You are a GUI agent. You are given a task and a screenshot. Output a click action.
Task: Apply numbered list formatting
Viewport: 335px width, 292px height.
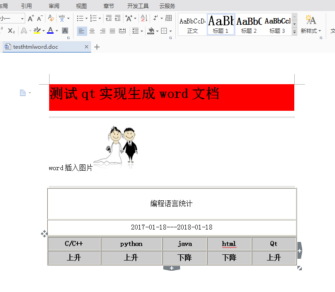pyautogui.click(x=93, y=18)
